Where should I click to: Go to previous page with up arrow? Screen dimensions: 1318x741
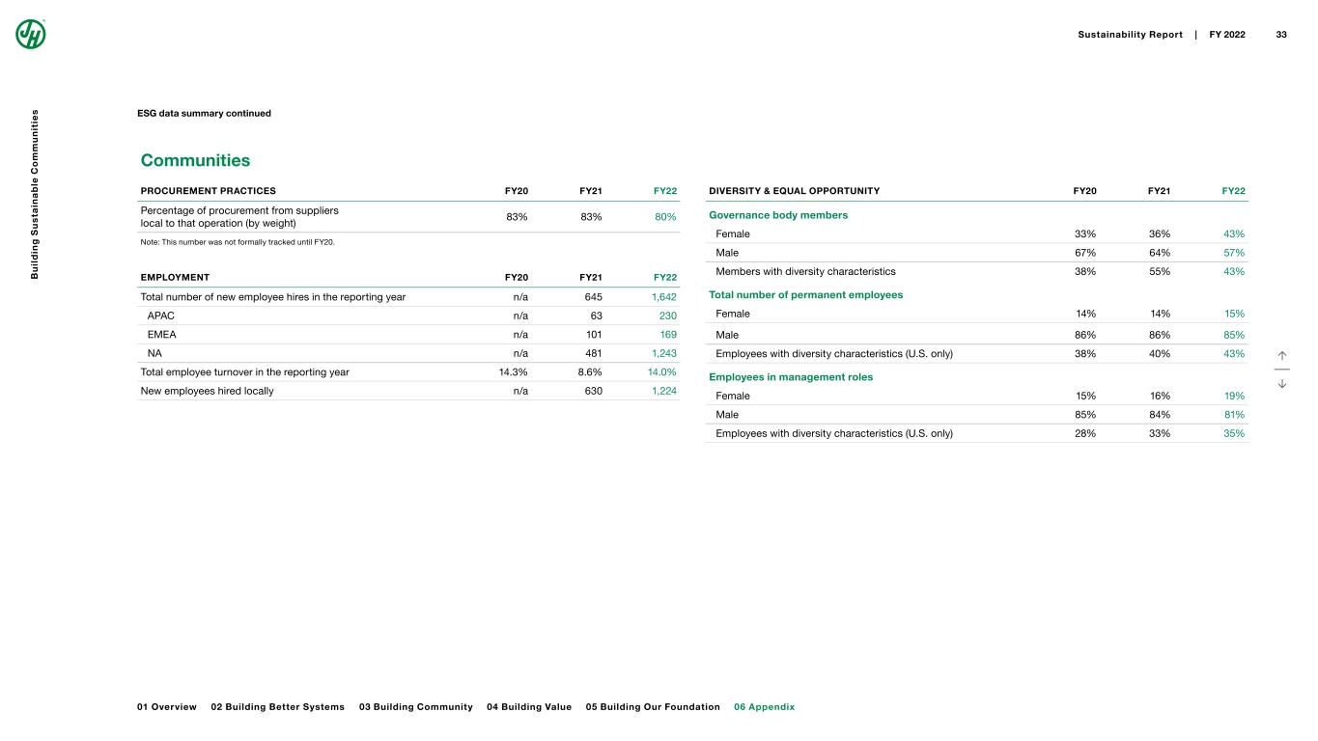(1282, 356)
